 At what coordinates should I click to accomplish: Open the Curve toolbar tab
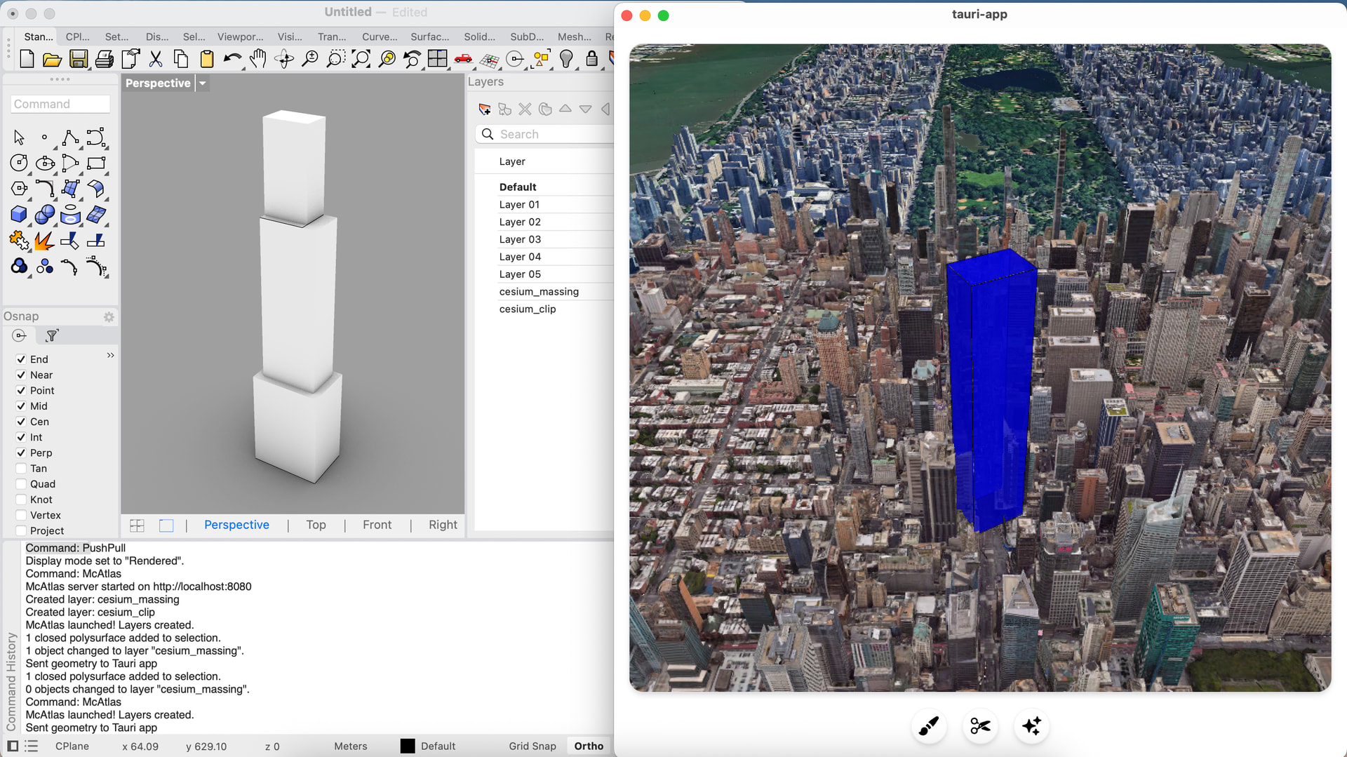(379, 37)
